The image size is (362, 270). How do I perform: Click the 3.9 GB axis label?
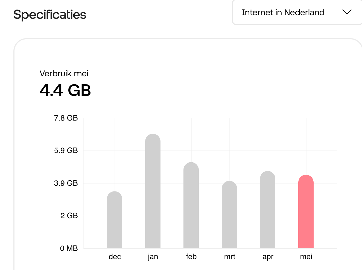[66, 183]
